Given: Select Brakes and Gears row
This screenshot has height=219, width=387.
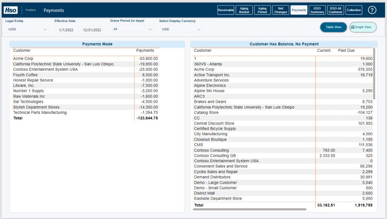Looking at the screenshot, I should point(283,102).
